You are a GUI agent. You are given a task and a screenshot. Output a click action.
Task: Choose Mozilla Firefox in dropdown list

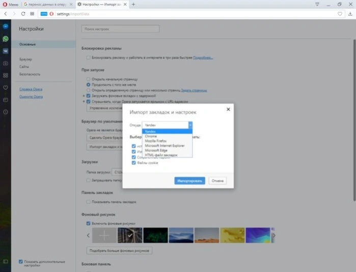[167, 141]
